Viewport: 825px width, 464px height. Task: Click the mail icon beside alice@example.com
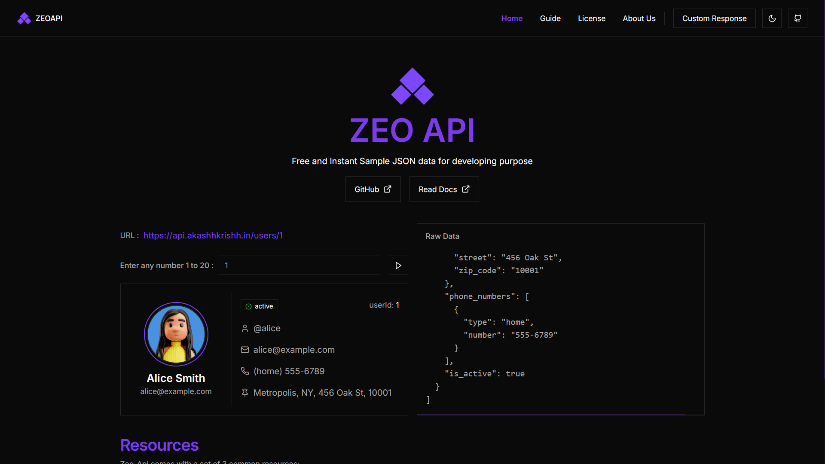tap(245, 350)
